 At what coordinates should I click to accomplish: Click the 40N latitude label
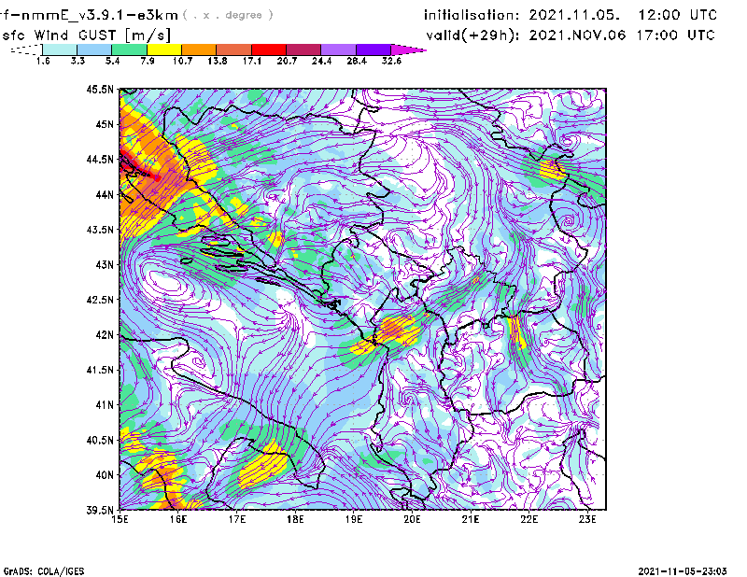tap(105, 475)
